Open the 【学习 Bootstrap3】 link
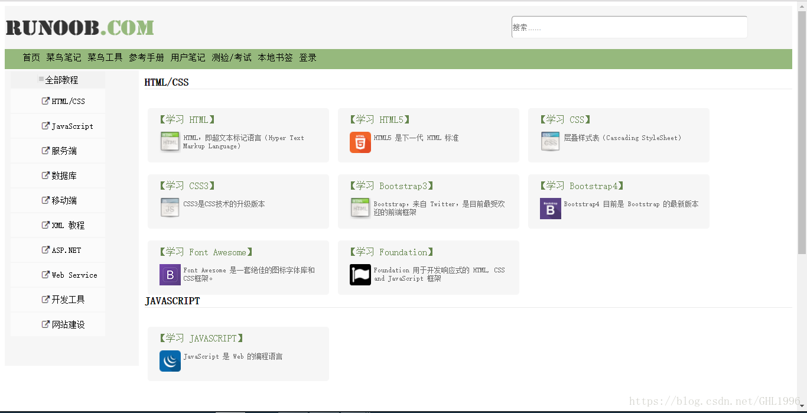Viewport: 807px width, 413px height. [392, 186]
